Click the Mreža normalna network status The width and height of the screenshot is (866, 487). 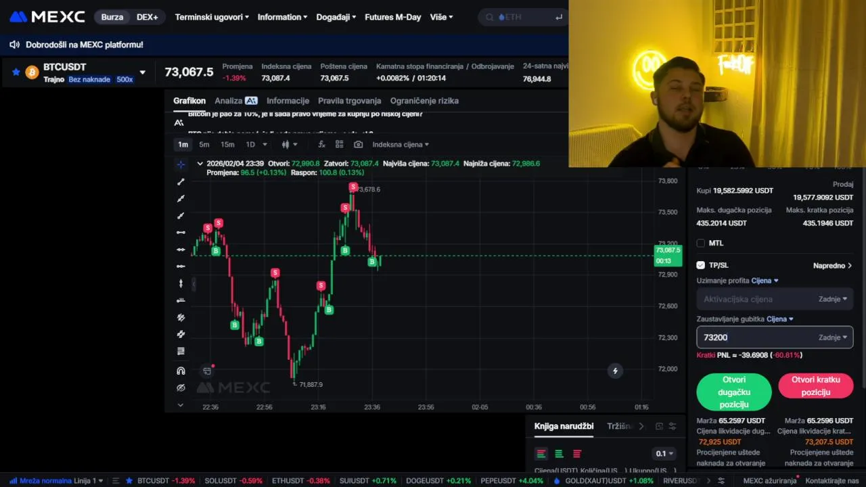click(x=41, y=481)
